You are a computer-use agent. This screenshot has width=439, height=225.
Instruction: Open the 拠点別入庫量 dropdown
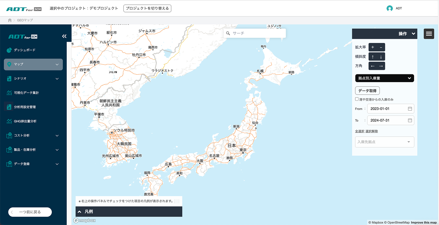384,78
